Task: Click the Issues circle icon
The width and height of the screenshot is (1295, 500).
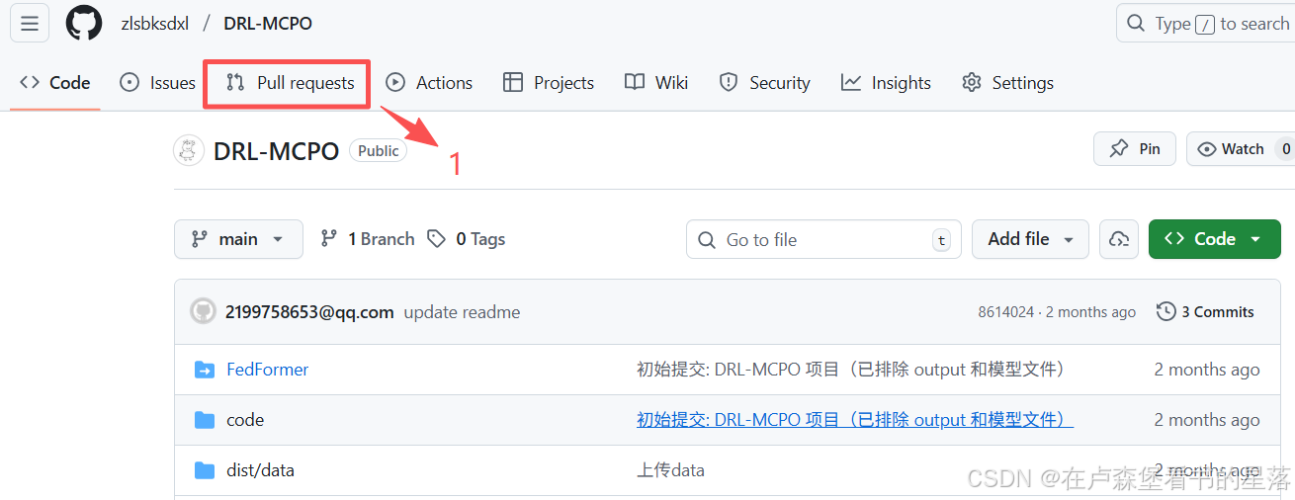Action: 129,83
